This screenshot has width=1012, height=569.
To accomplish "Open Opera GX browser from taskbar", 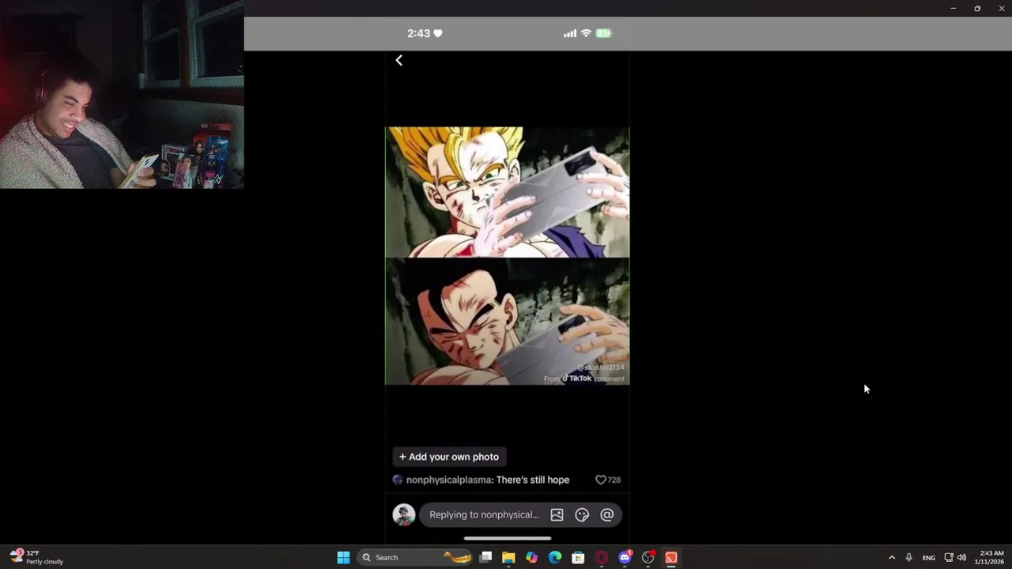I will tap(602, 557).
